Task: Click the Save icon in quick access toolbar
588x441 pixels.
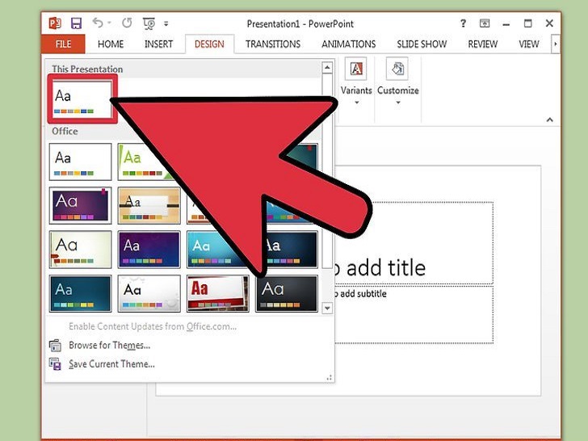Action: [x=76, y=23]
